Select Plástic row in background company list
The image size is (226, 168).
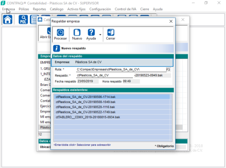click(45, 127)
